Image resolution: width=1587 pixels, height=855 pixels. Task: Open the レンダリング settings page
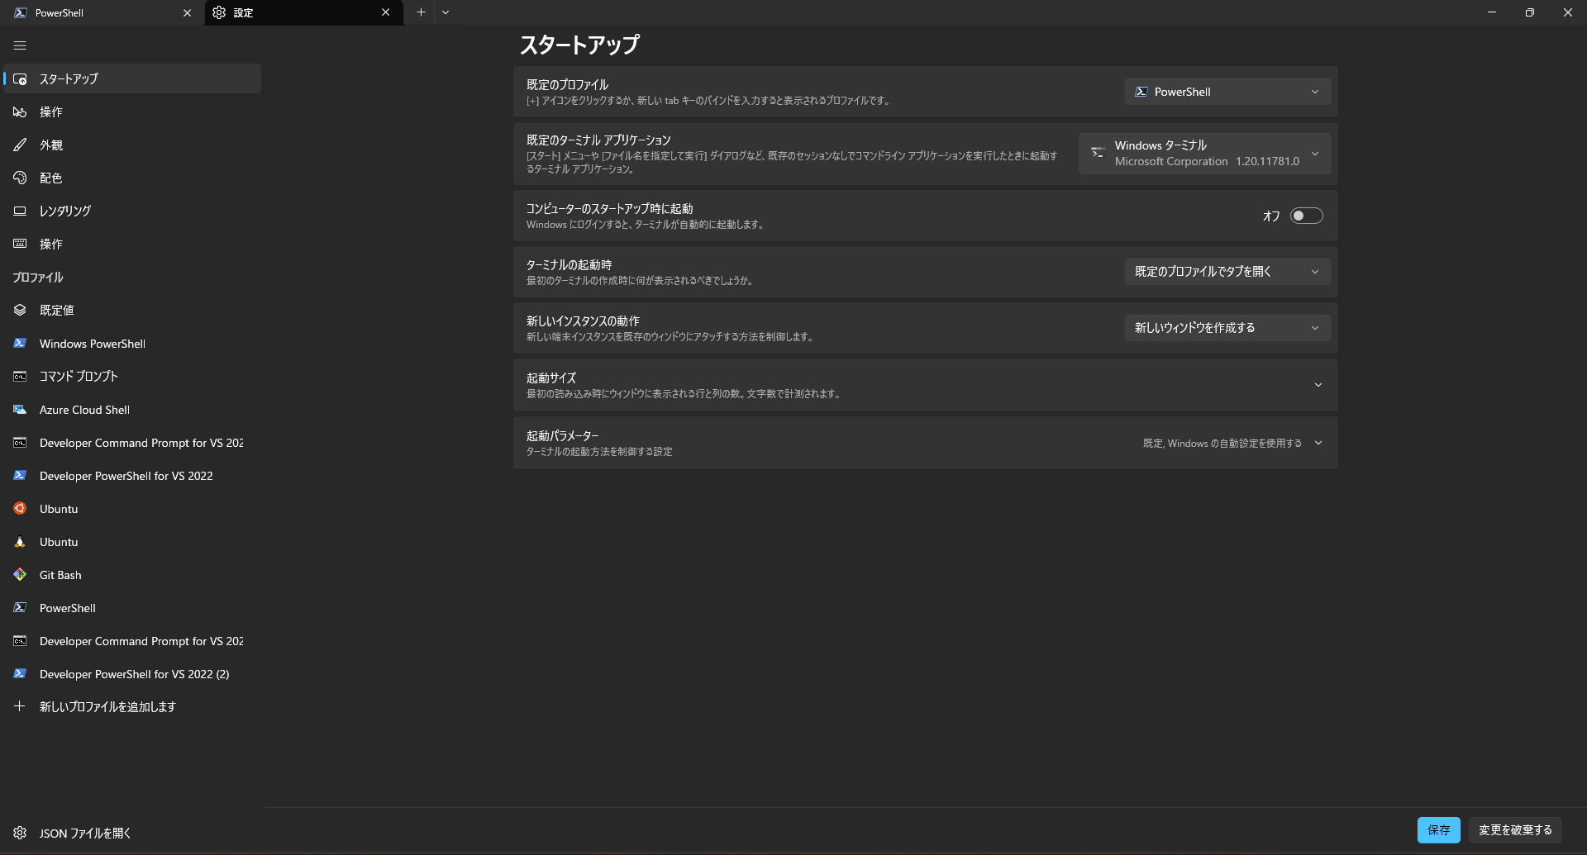pyautogui.click(x=132, y=211)
